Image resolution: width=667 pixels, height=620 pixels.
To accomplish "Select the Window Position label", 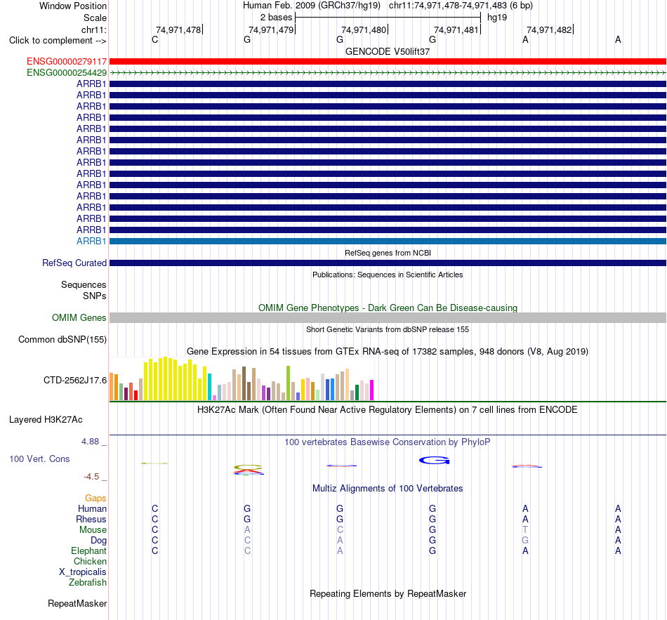I will [73, 6].
